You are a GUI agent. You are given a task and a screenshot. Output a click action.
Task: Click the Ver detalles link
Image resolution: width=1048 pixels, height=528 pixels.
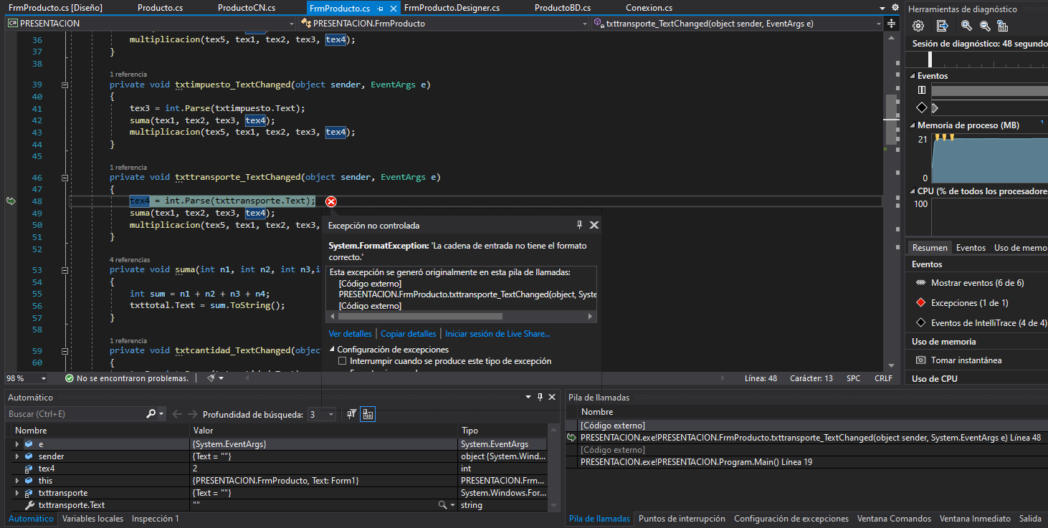tap(350, 334)
